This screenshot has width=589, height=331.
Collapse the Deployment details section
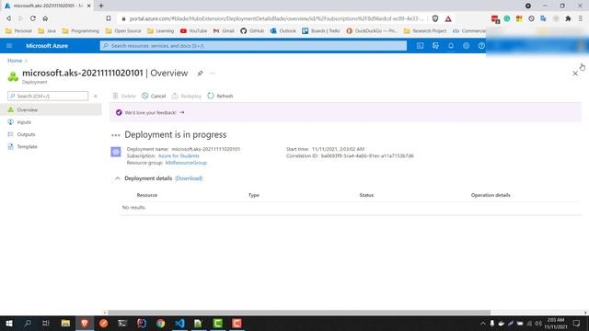pyautogui.click(x=118, y=178)
